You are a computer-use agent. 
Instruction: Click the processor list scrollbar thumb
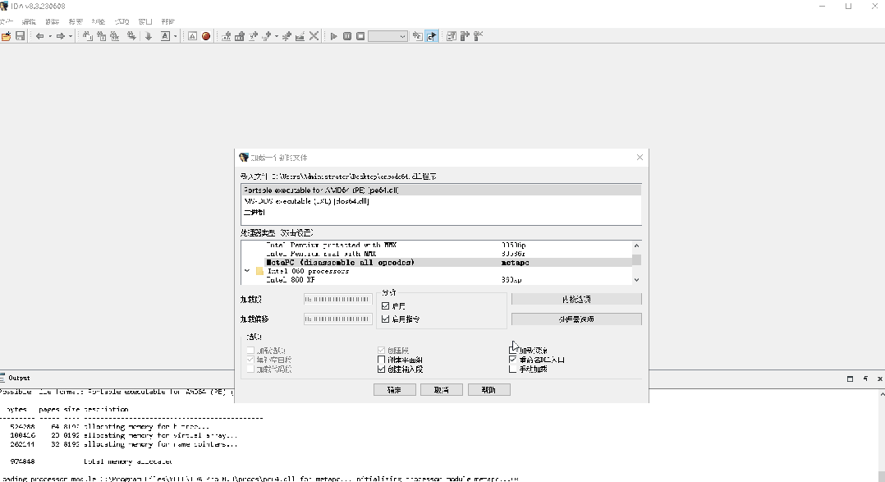tap(637, 259)
